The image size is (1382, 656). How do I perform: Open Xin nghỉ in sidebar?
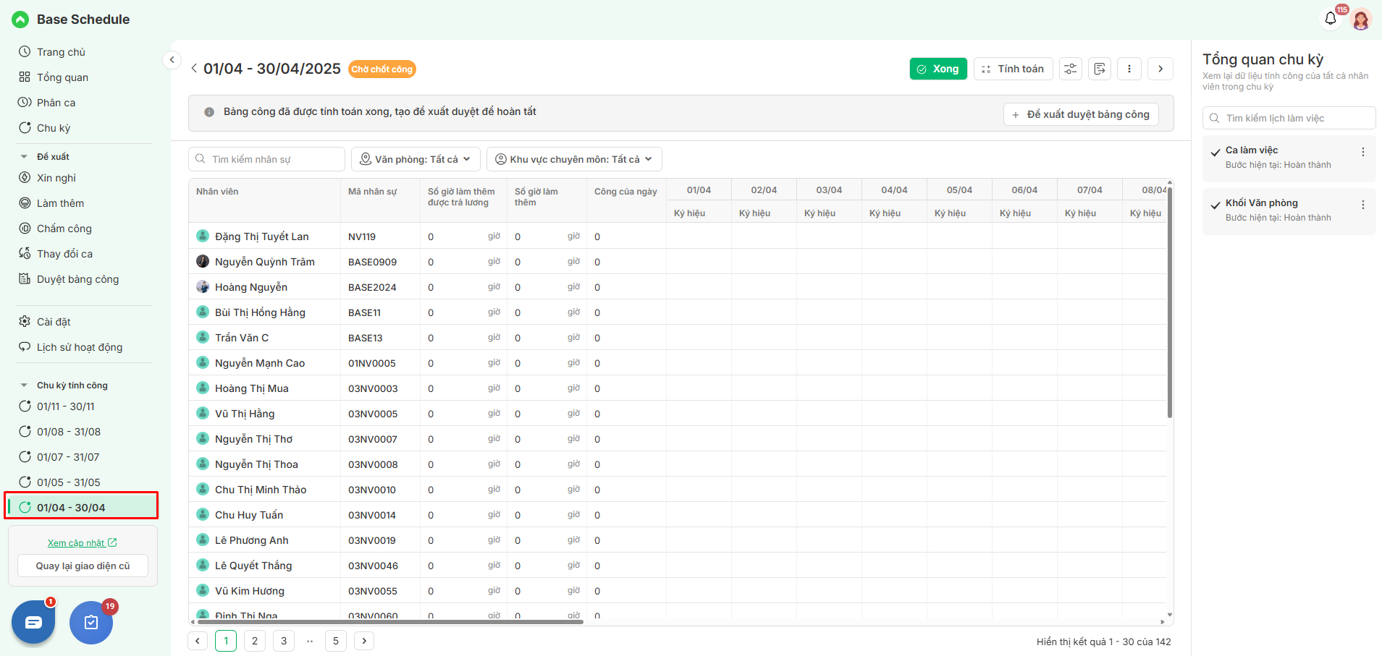pyautogui.click(x=56, y=178)
